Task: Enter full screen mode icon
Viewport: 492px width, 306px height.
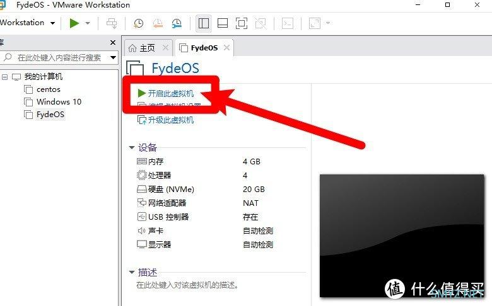Action: 242,23
